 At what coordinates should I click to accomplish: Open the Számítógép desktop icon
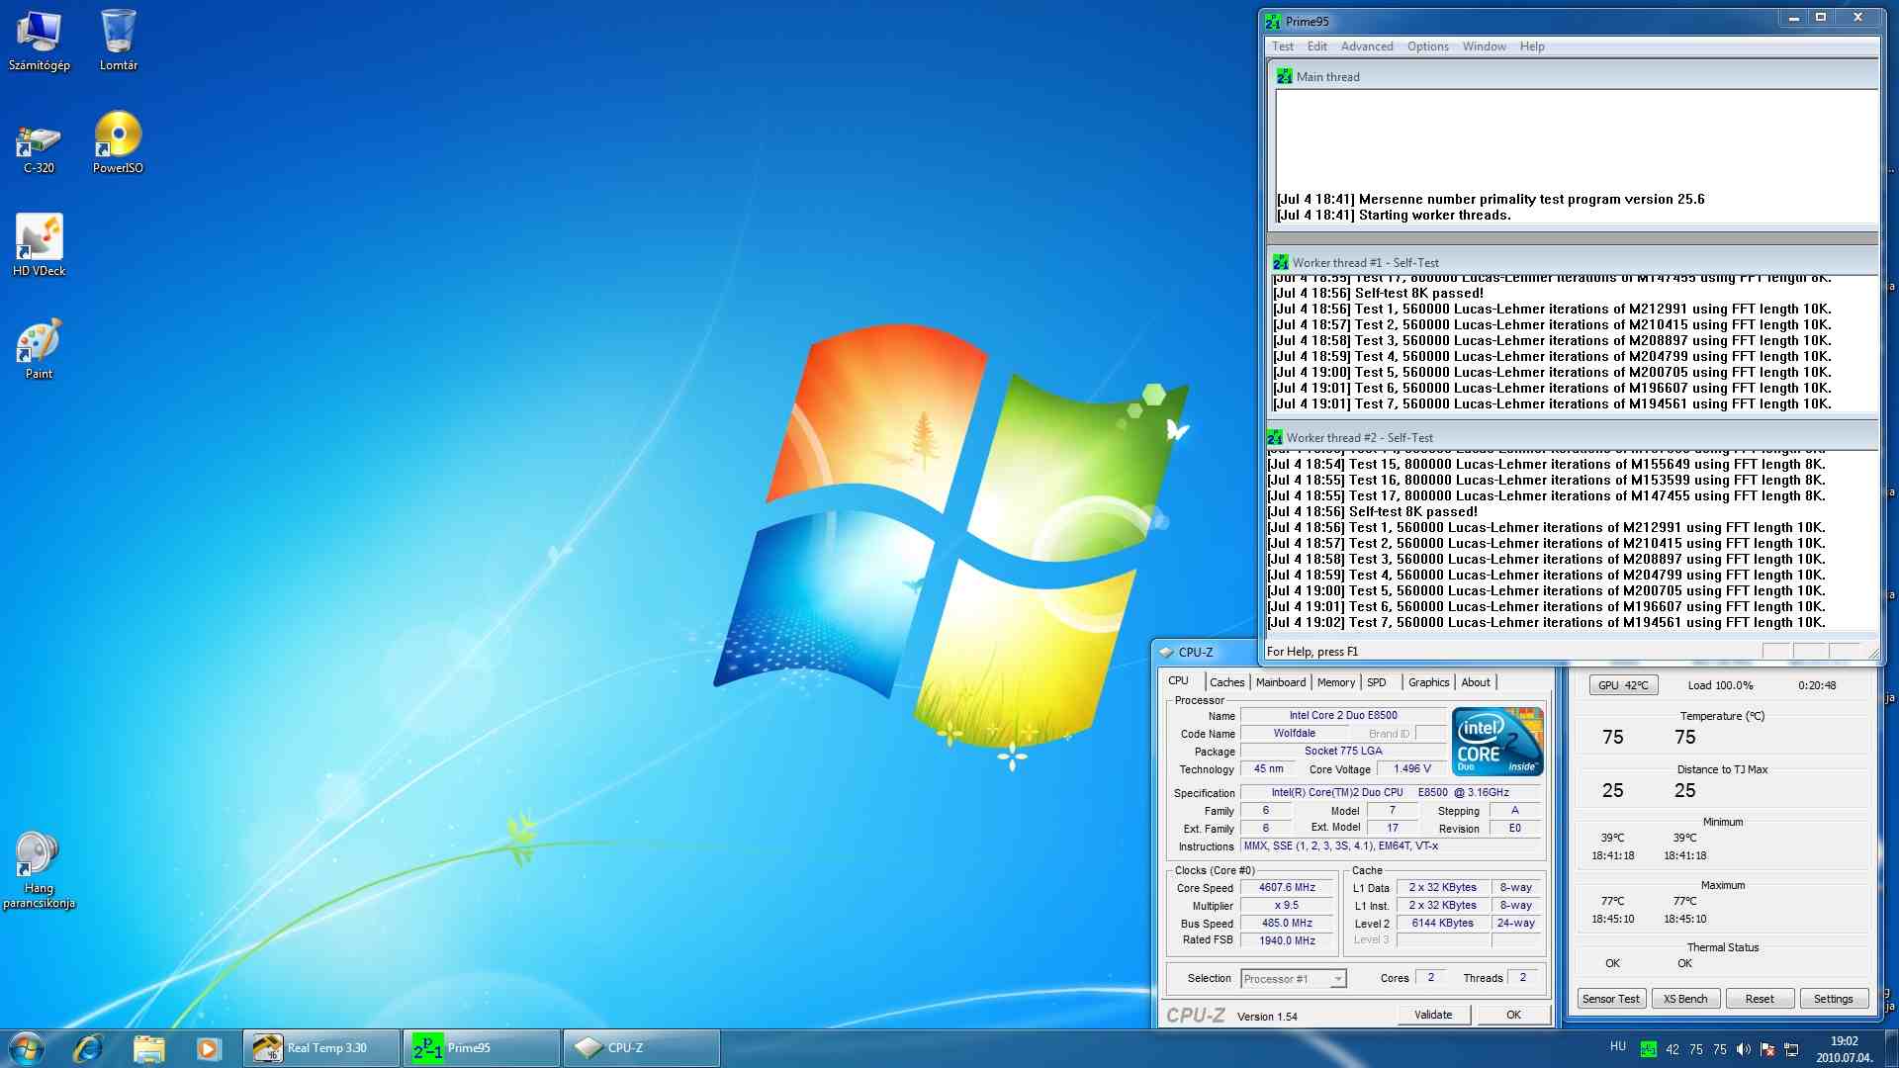click(39, 40)
